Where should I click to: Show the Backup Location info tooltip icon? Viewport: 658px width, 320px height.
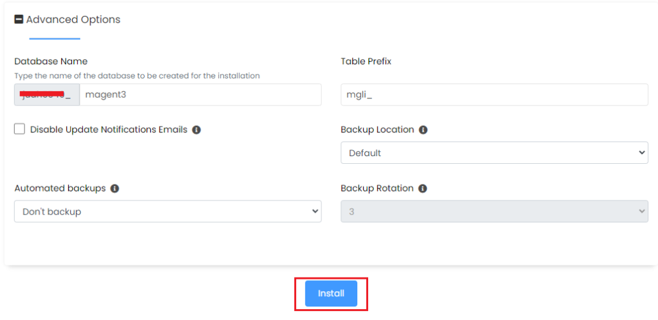point(423,130)
